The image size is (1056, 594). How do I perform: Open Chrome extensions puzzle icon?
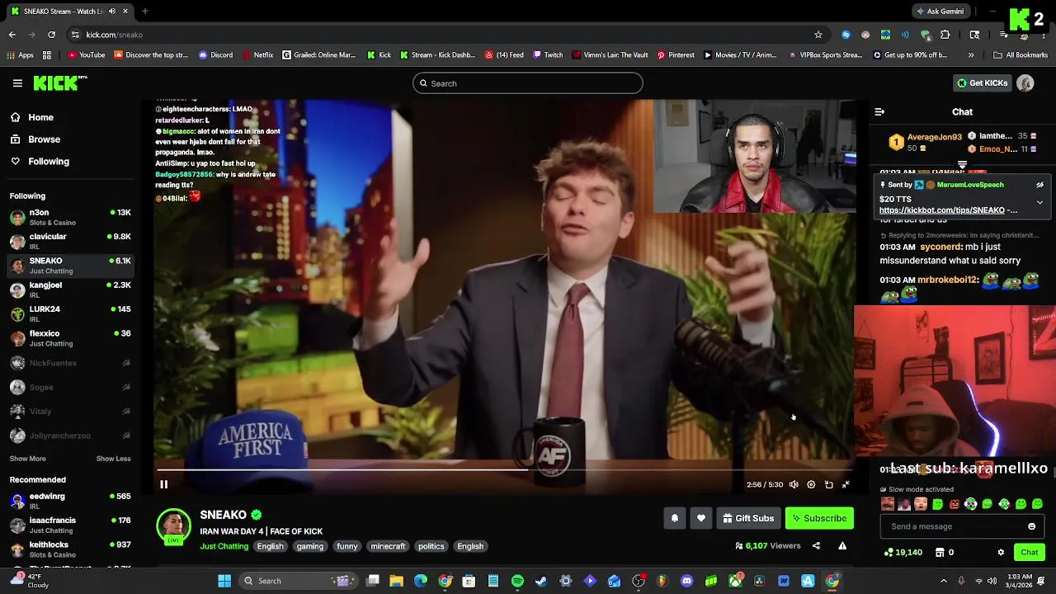click(x=945, y=35)
